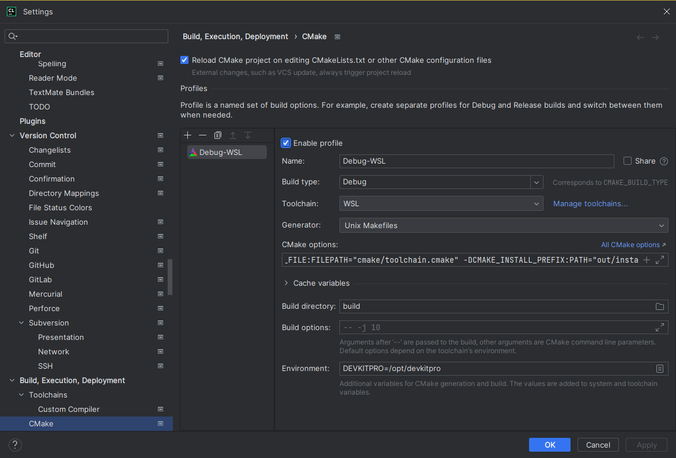This screenshot has width=676, height=458.
Task: Open the Build type dropdown
Action: 537,182
